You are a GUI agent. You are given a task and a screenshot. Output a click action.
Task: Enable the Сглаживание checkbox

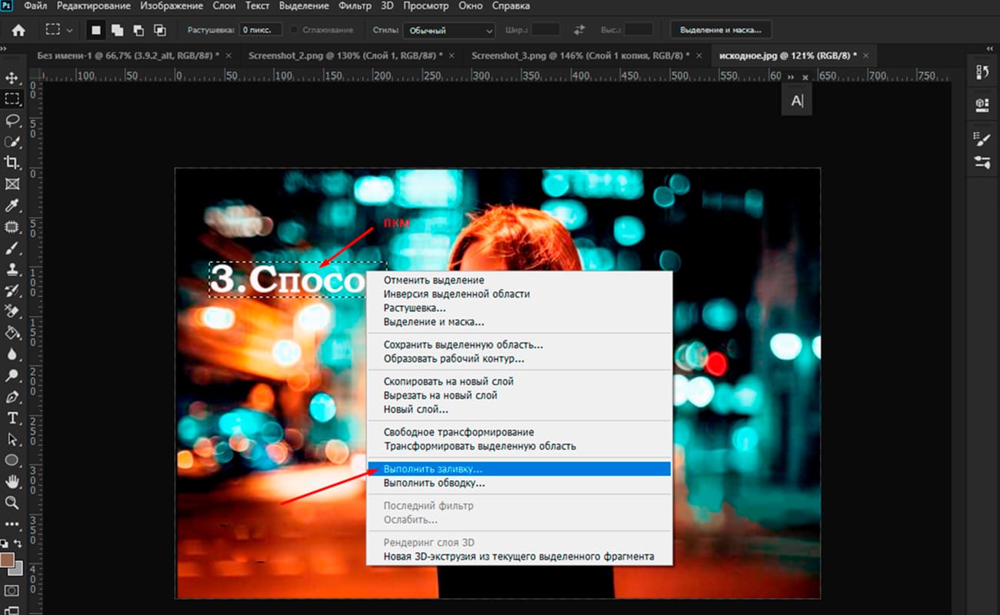point(295,30)
